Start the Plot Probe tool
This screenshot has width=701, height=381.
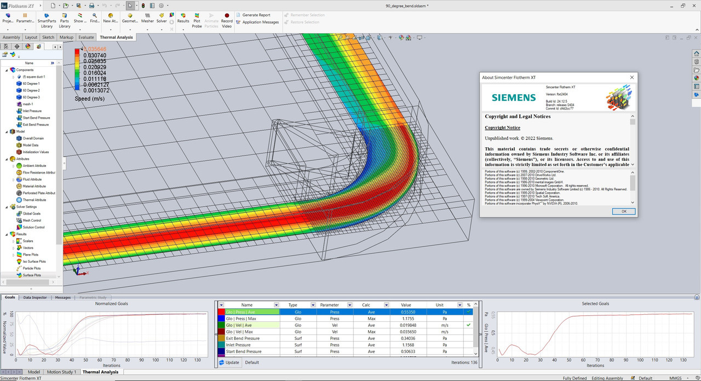197,18
